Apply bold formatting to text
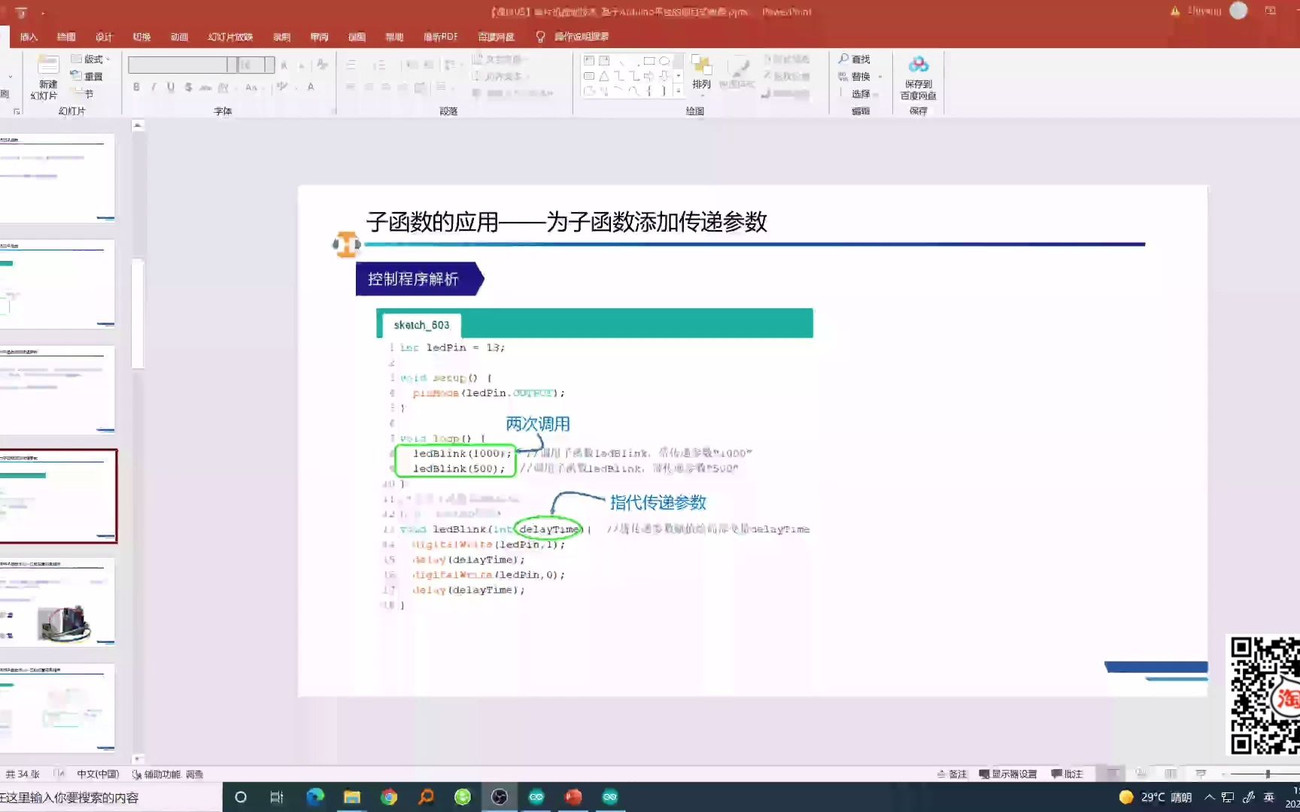 [x=136, y=86]
